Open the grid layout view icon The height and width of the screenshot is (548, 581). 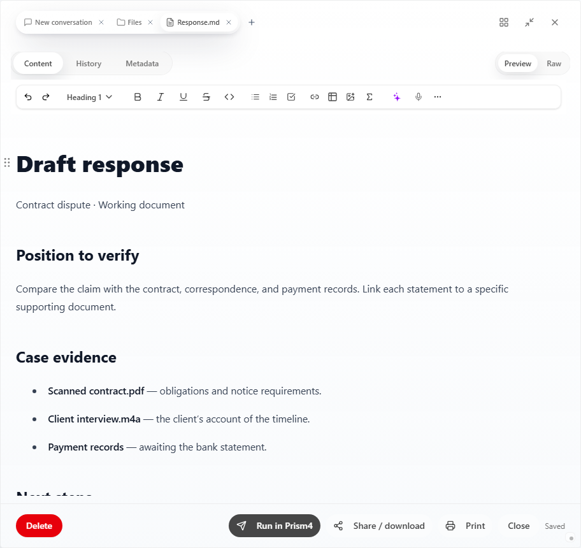coord(504,22)
